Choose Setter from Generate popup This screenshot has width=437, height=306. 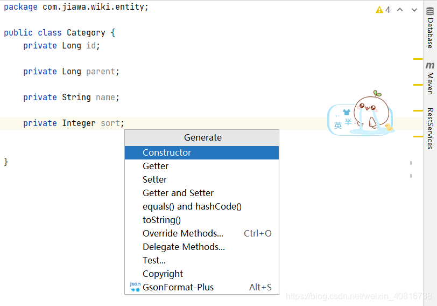(x=202, y=179)
